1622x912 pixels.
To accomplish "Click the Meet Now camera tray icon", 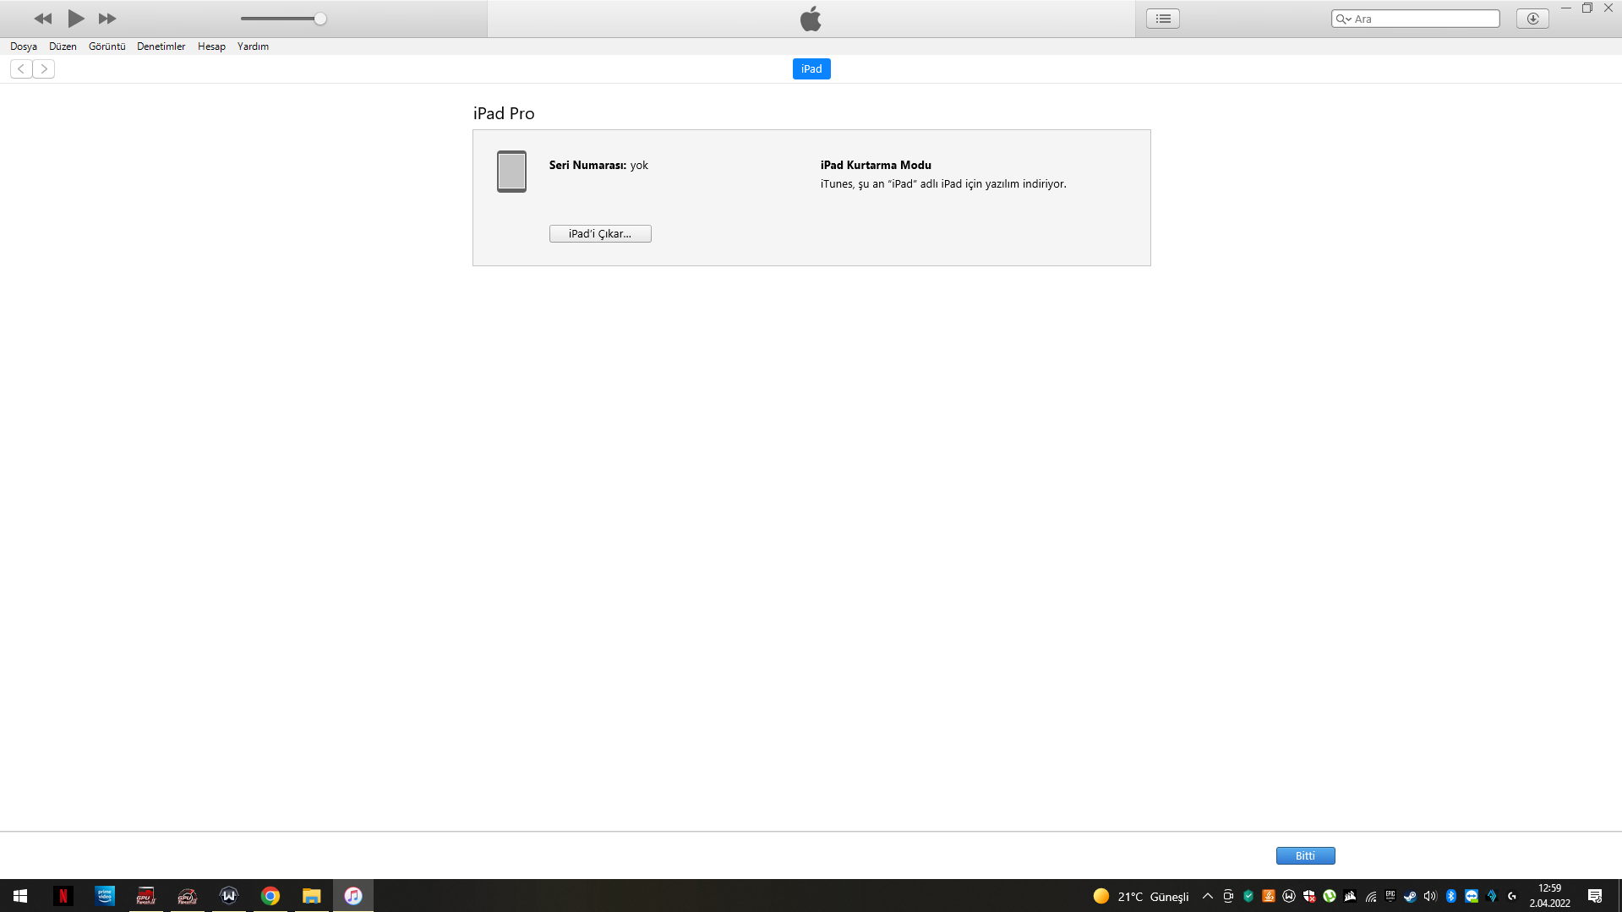I will click(x=1228, y=897).
